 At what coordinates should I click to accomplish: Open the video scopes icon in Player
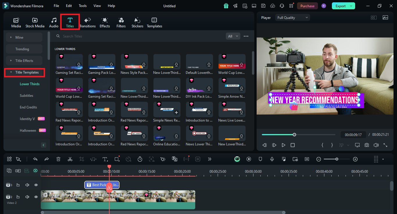pyautogui.click(x=385, y=17)
